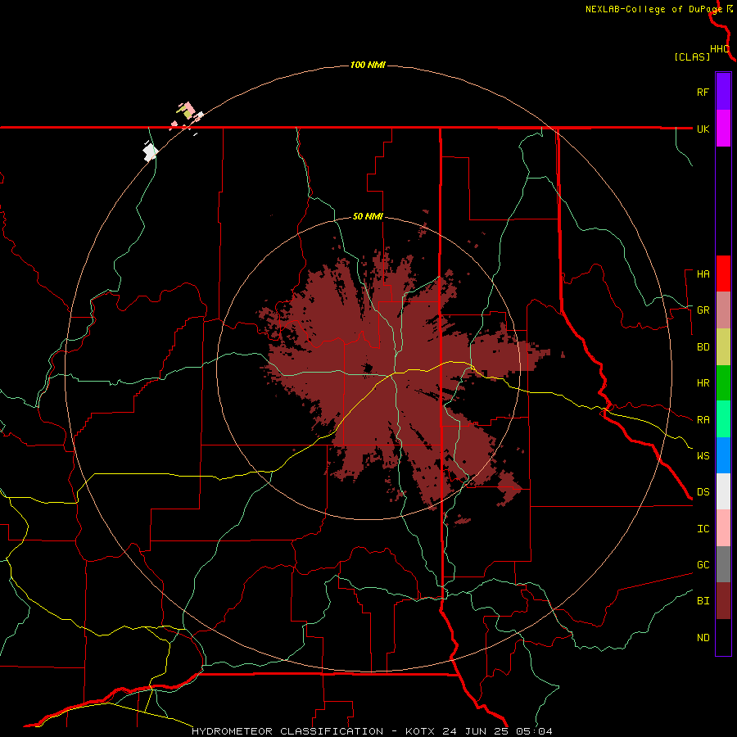
Task: Click the HYDROMETEOR CLASSIFICATION title text
Action: click(287, 731)
